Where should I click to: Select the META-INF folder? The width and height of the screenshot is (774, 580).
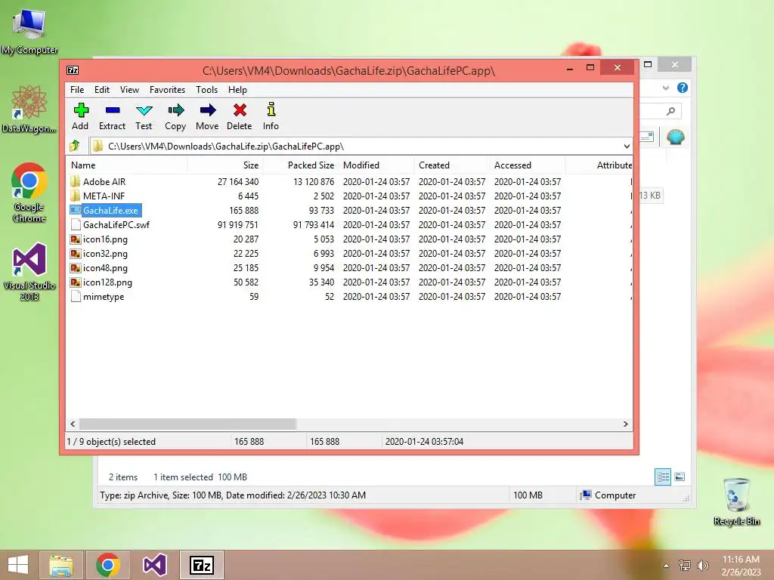click(98, 196)
